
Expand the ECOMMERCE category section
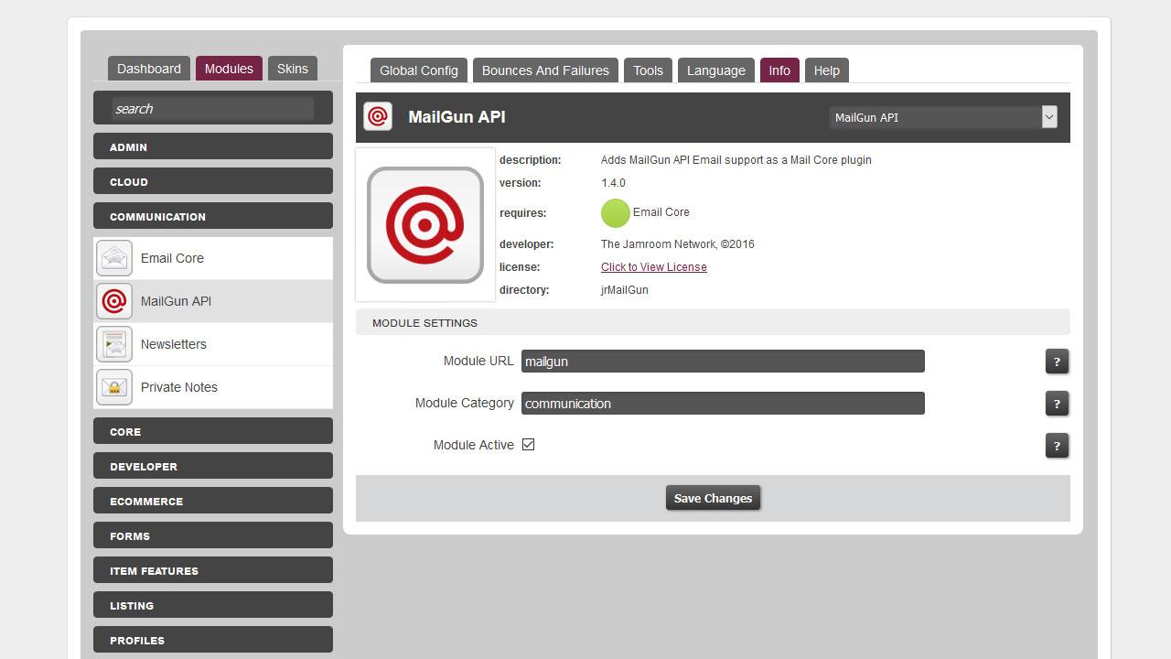212,501
